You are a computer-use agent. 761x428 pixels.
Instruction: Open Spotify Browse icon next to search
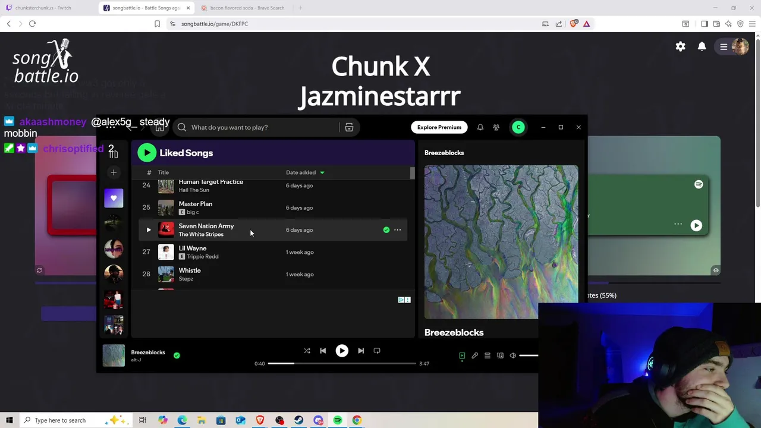[349, 127]
